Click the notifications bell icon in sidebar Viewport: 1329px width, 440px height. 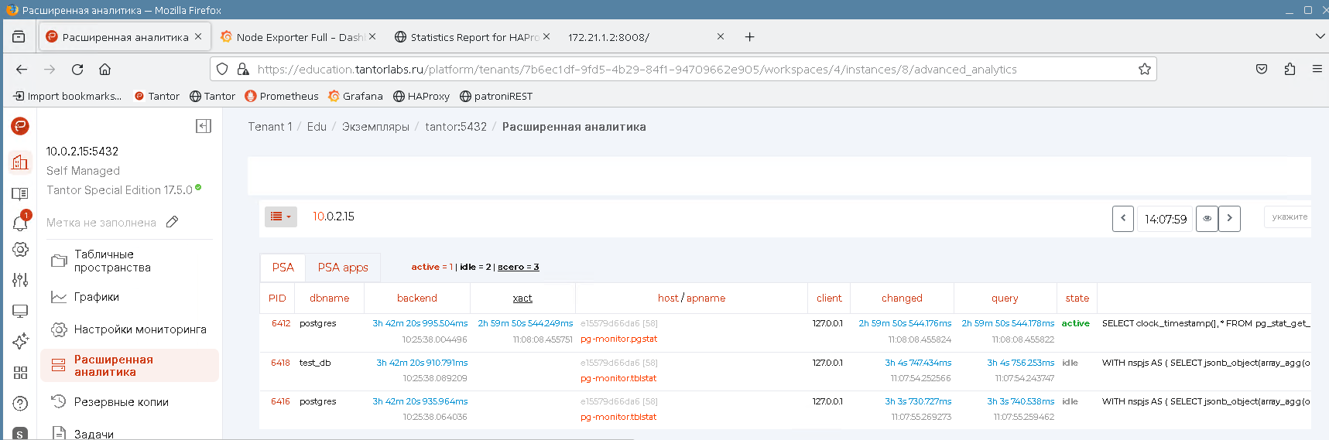pos(20,223)
